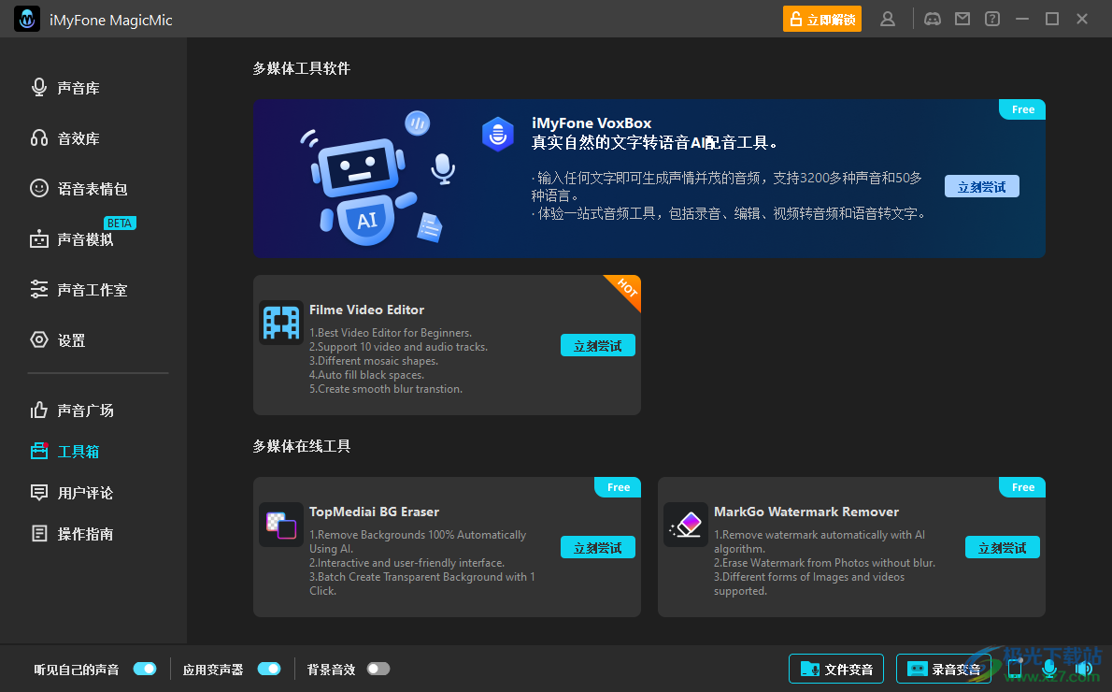Click the VoxBox hexagon microphone logo
The width and height of the screenshot is (1112, 692).
click(498, 134)
